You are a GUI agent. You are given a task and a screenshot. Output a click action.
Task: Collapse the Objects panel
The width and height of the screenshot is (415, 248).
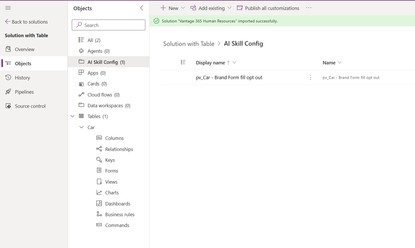142,8
